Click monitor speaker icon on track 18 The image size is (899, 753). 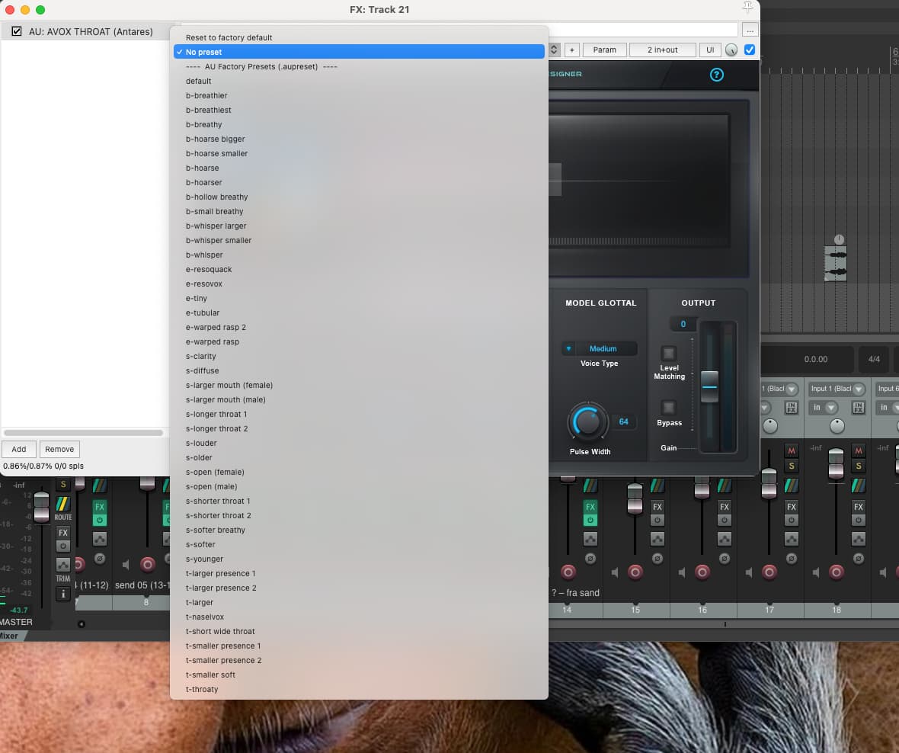point(817,572)
